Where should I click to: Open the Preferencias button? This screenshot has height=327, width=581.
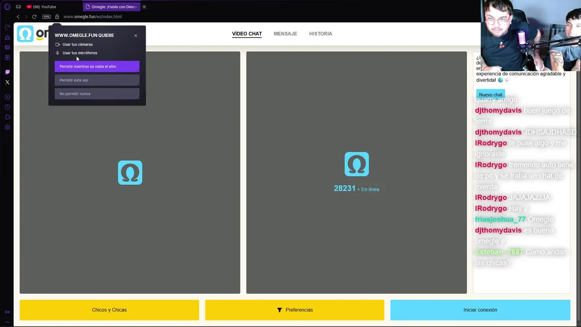click(294, 310)
